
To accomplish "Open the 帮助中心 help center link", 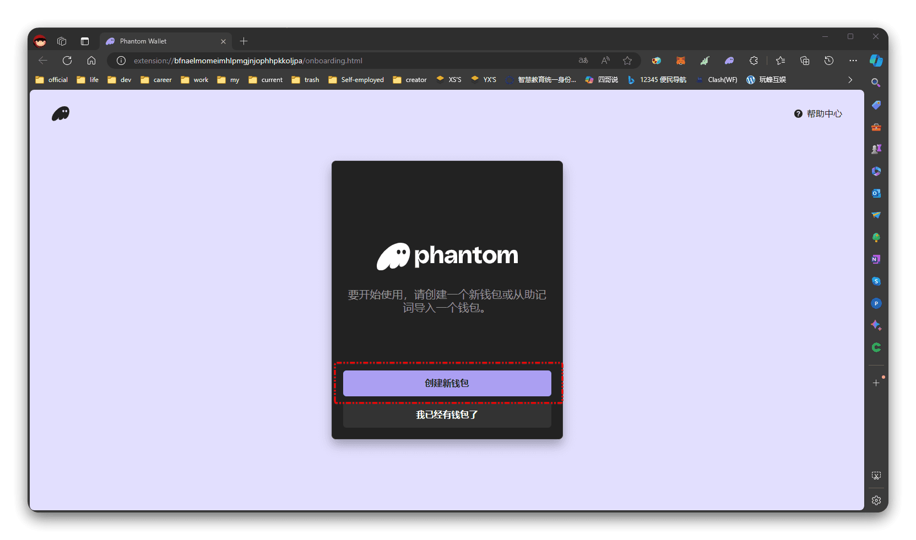I will click(818, 113).
